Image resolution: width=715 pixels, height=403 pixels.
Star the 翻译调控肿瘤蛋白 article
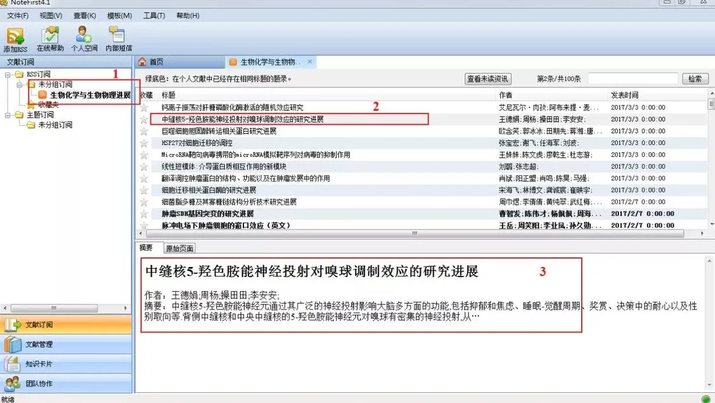144,179
